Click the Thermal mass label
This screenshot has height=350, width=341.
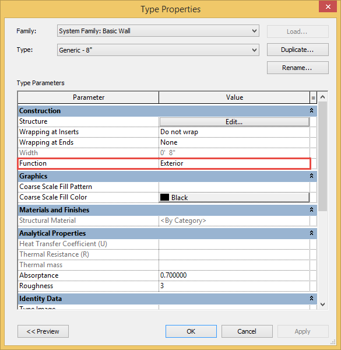(41, 265)
